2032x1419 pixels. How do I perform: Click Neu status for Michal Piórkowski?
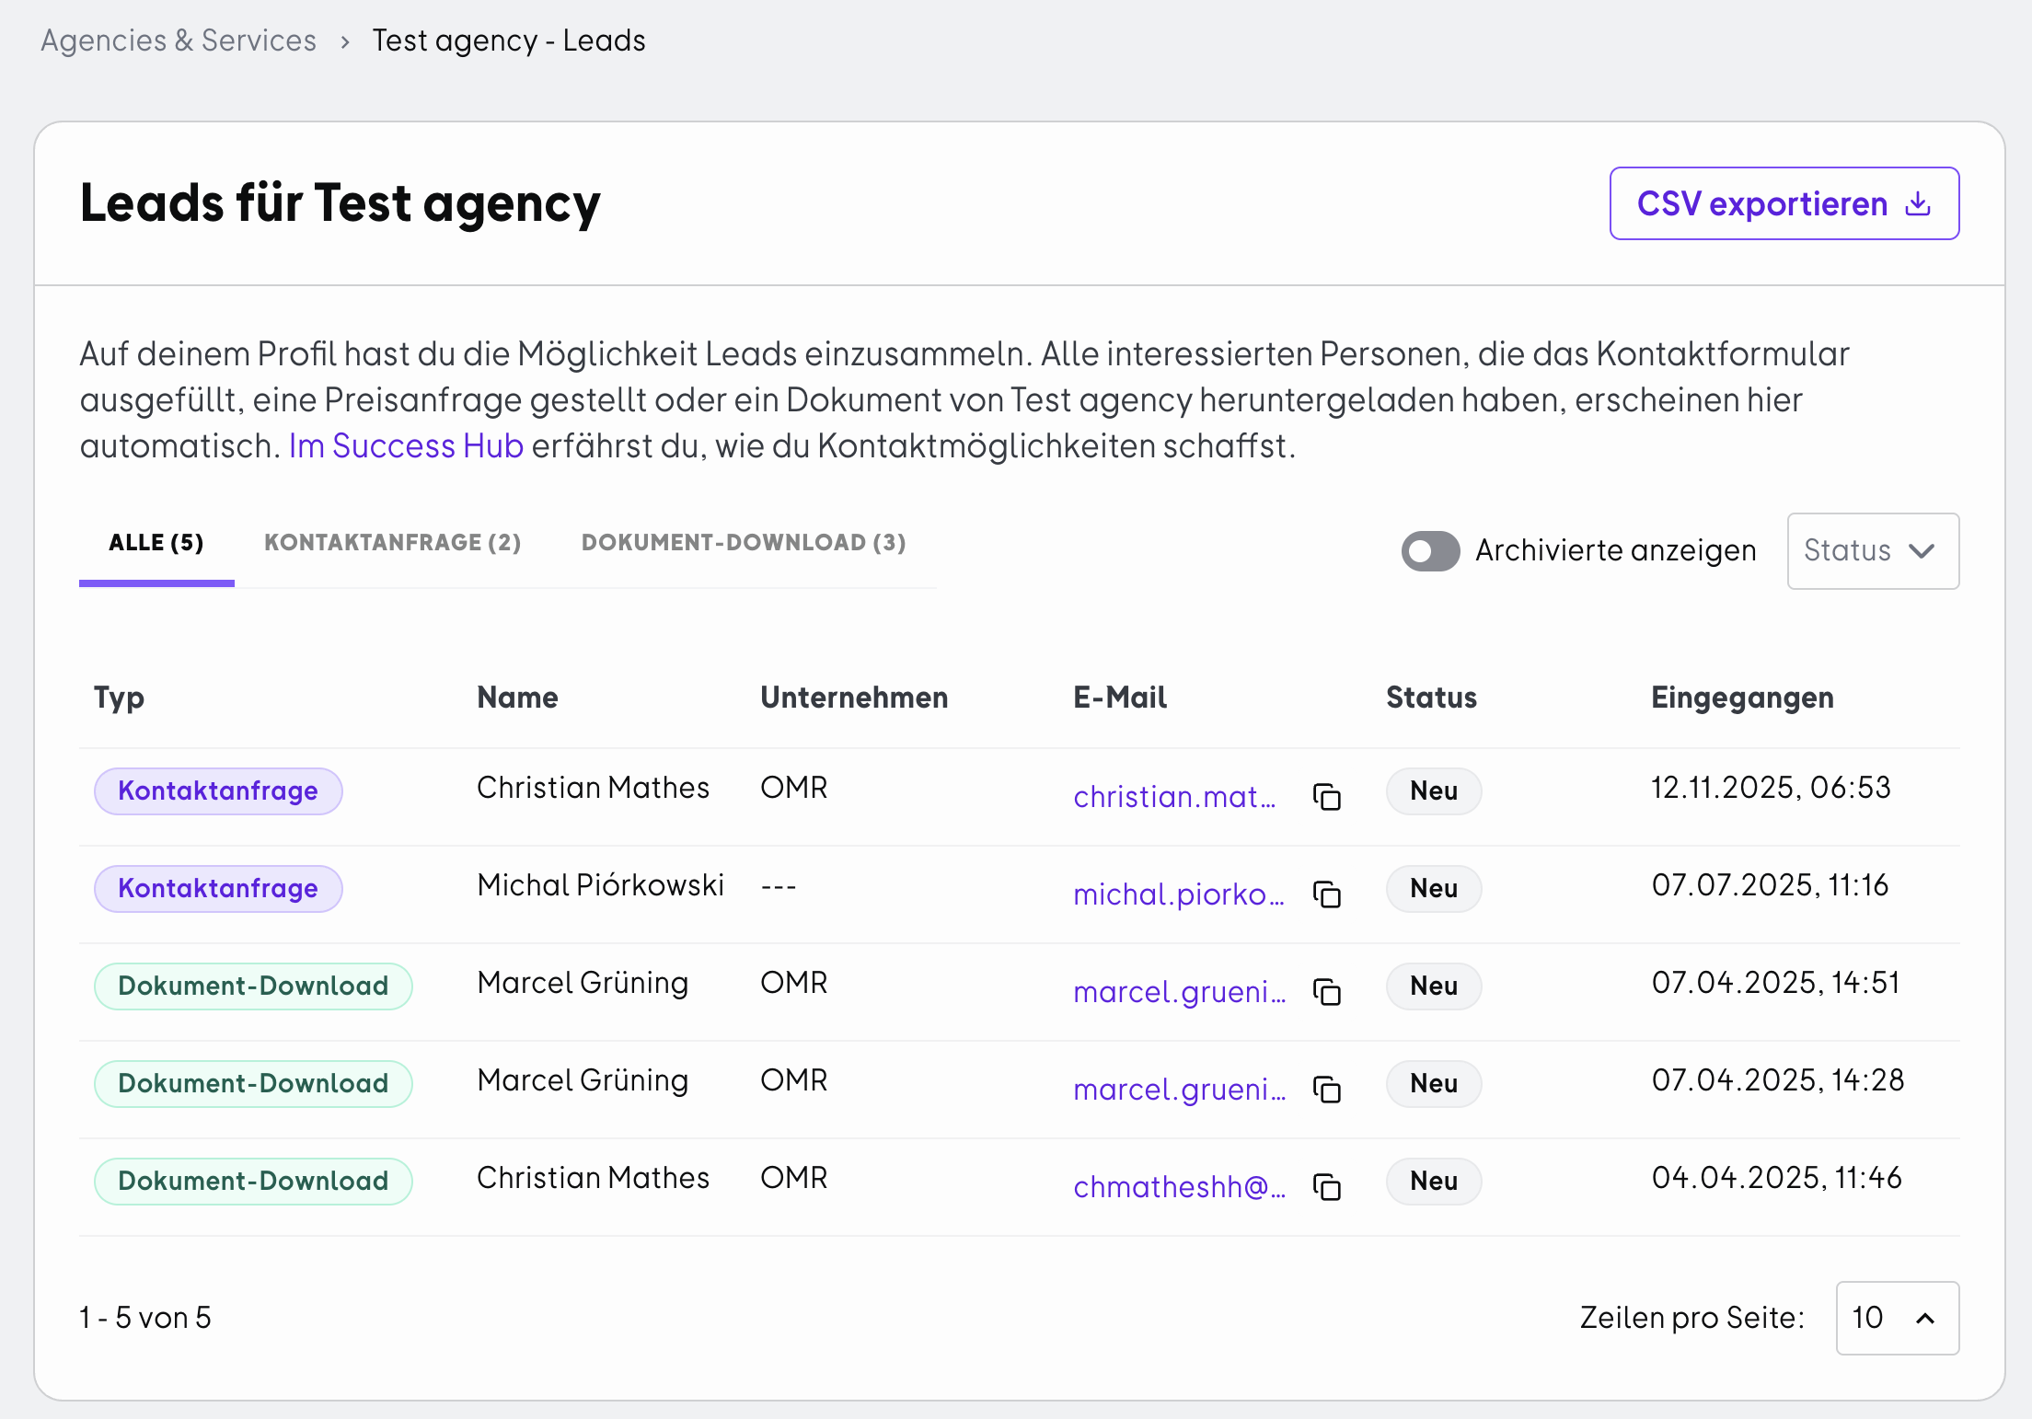pos(1434,889)
